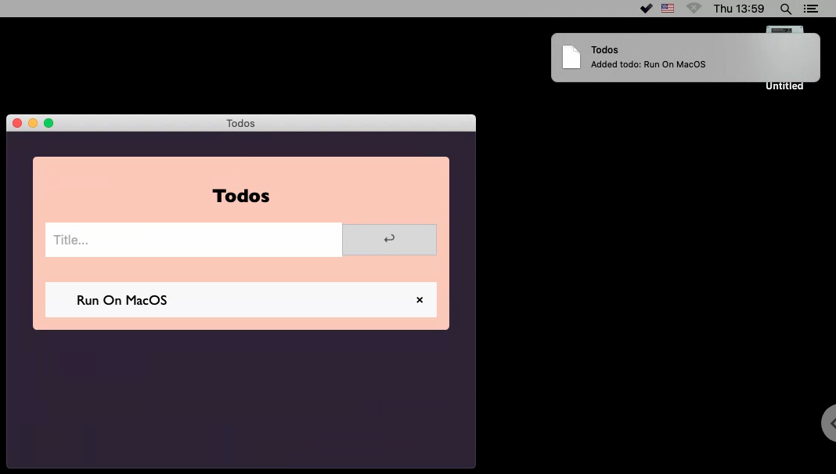
Task: Open the clock menu showing Thu 13:59
Action: (x=739, y=8)
